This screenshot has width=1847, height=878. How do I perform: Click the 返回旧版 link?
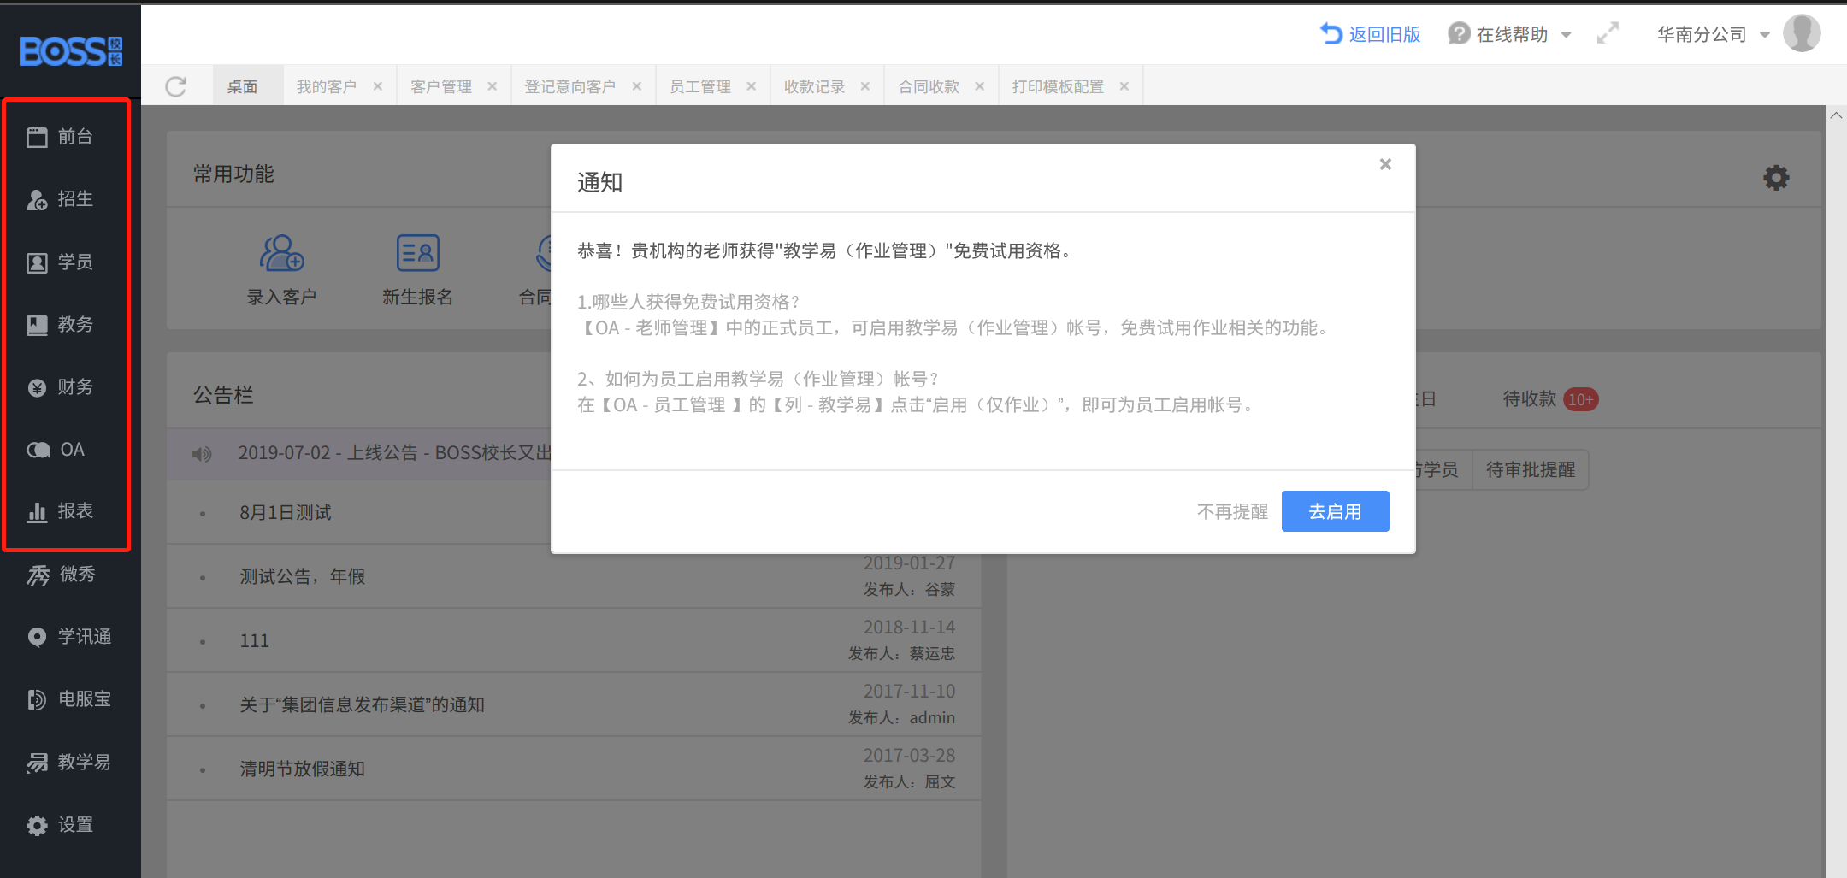[x=1371, y=34]
